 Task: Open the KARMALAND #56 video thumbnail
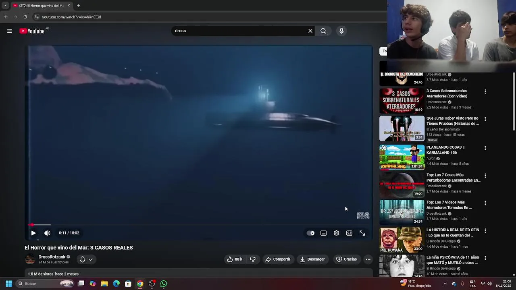(402, 157)
